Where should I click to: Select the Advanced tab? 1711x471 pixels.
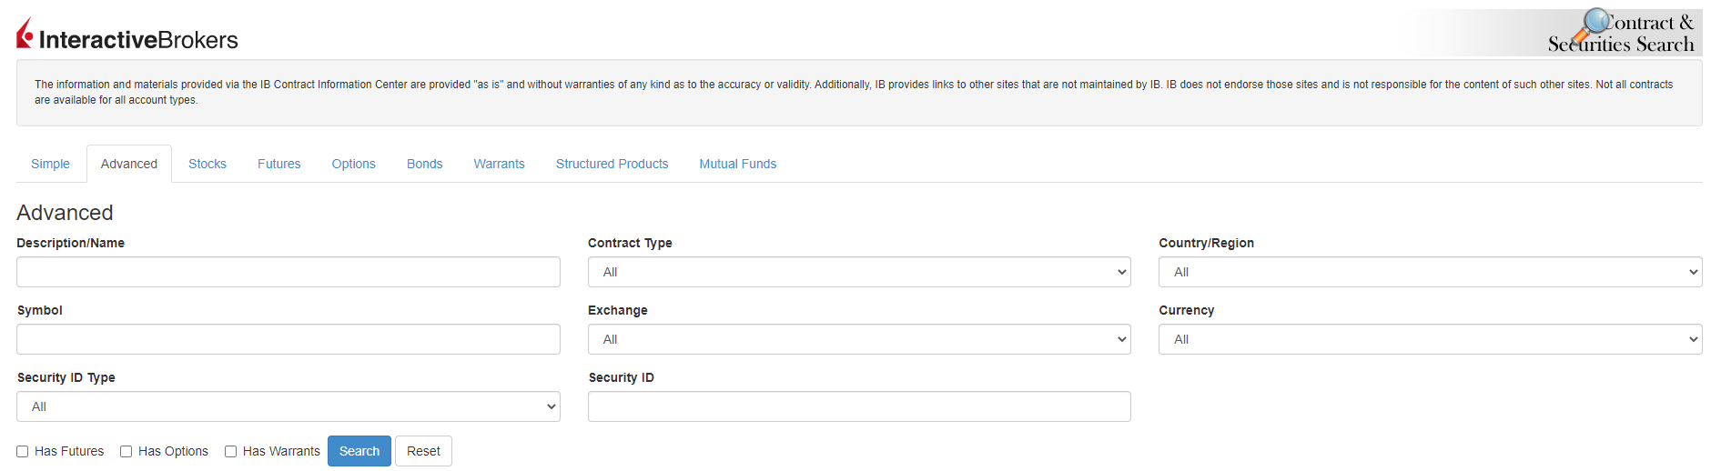click(x=129, y=164)
